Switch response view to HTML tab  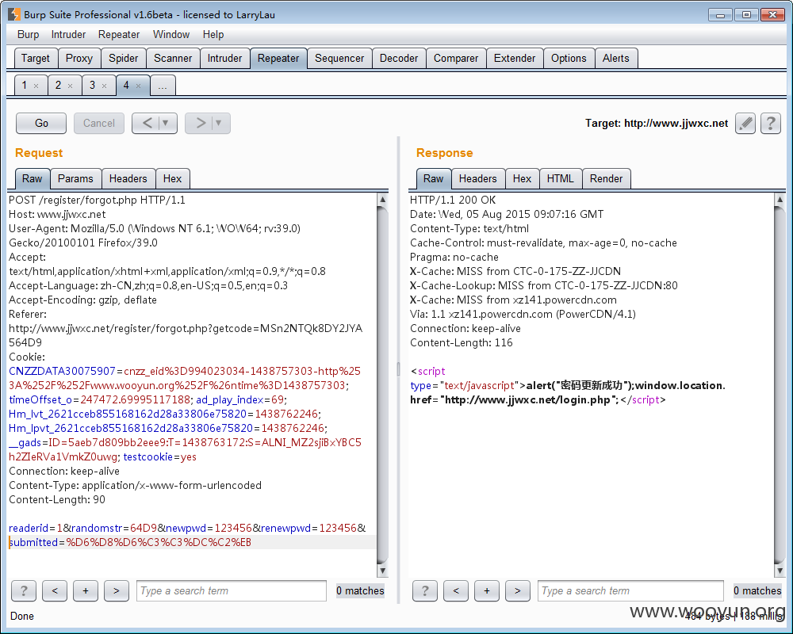tap(561, 178)
